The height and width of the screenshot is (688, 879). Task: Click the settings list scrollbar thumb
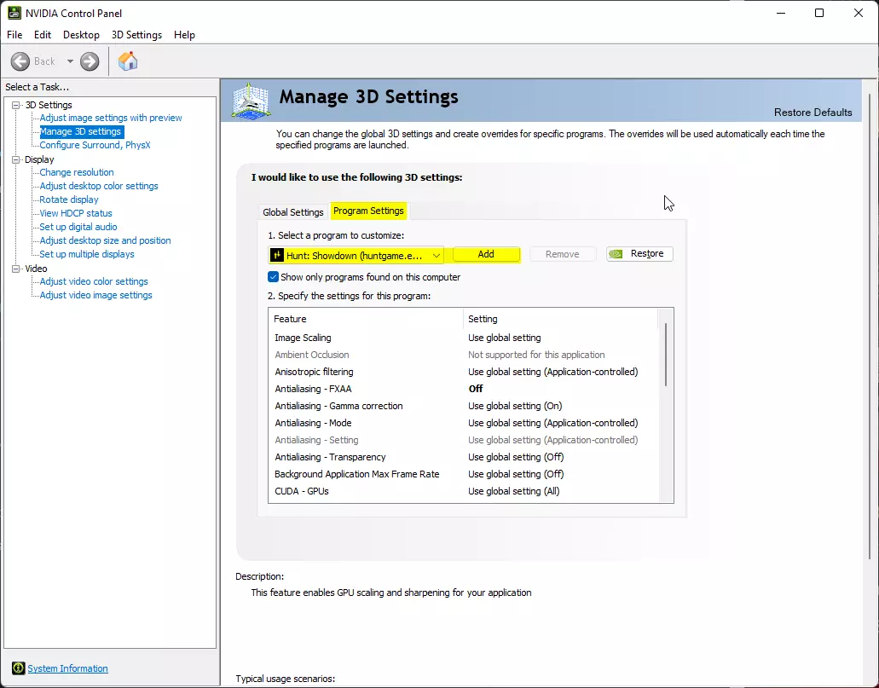click(665, 355)
